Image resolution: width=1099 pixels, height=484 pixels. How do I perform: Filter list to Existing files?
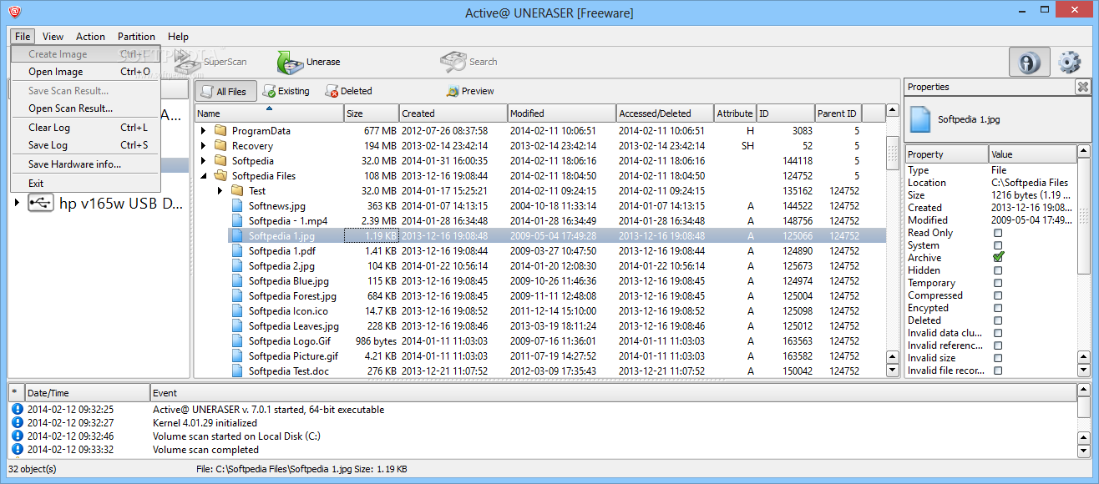pyautogui.click(x=286, y=91)
